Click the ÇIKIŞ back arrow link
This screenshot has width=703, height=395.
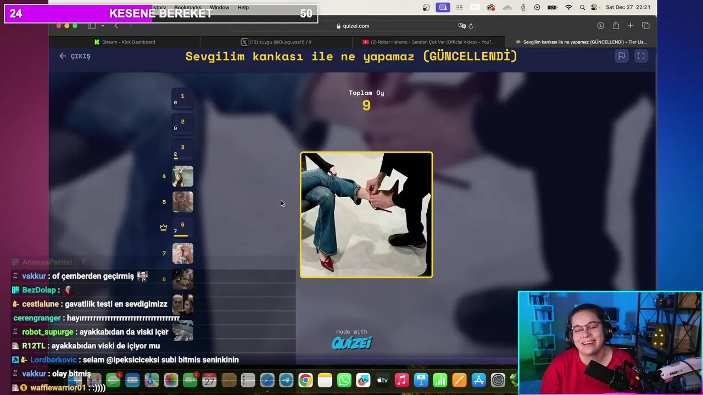tap(75, 56)
